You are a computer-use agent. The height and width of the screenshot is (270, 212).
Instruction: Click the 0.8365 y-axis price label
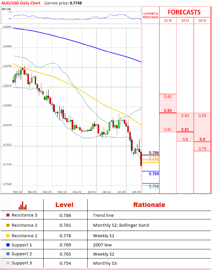point(7,105)
